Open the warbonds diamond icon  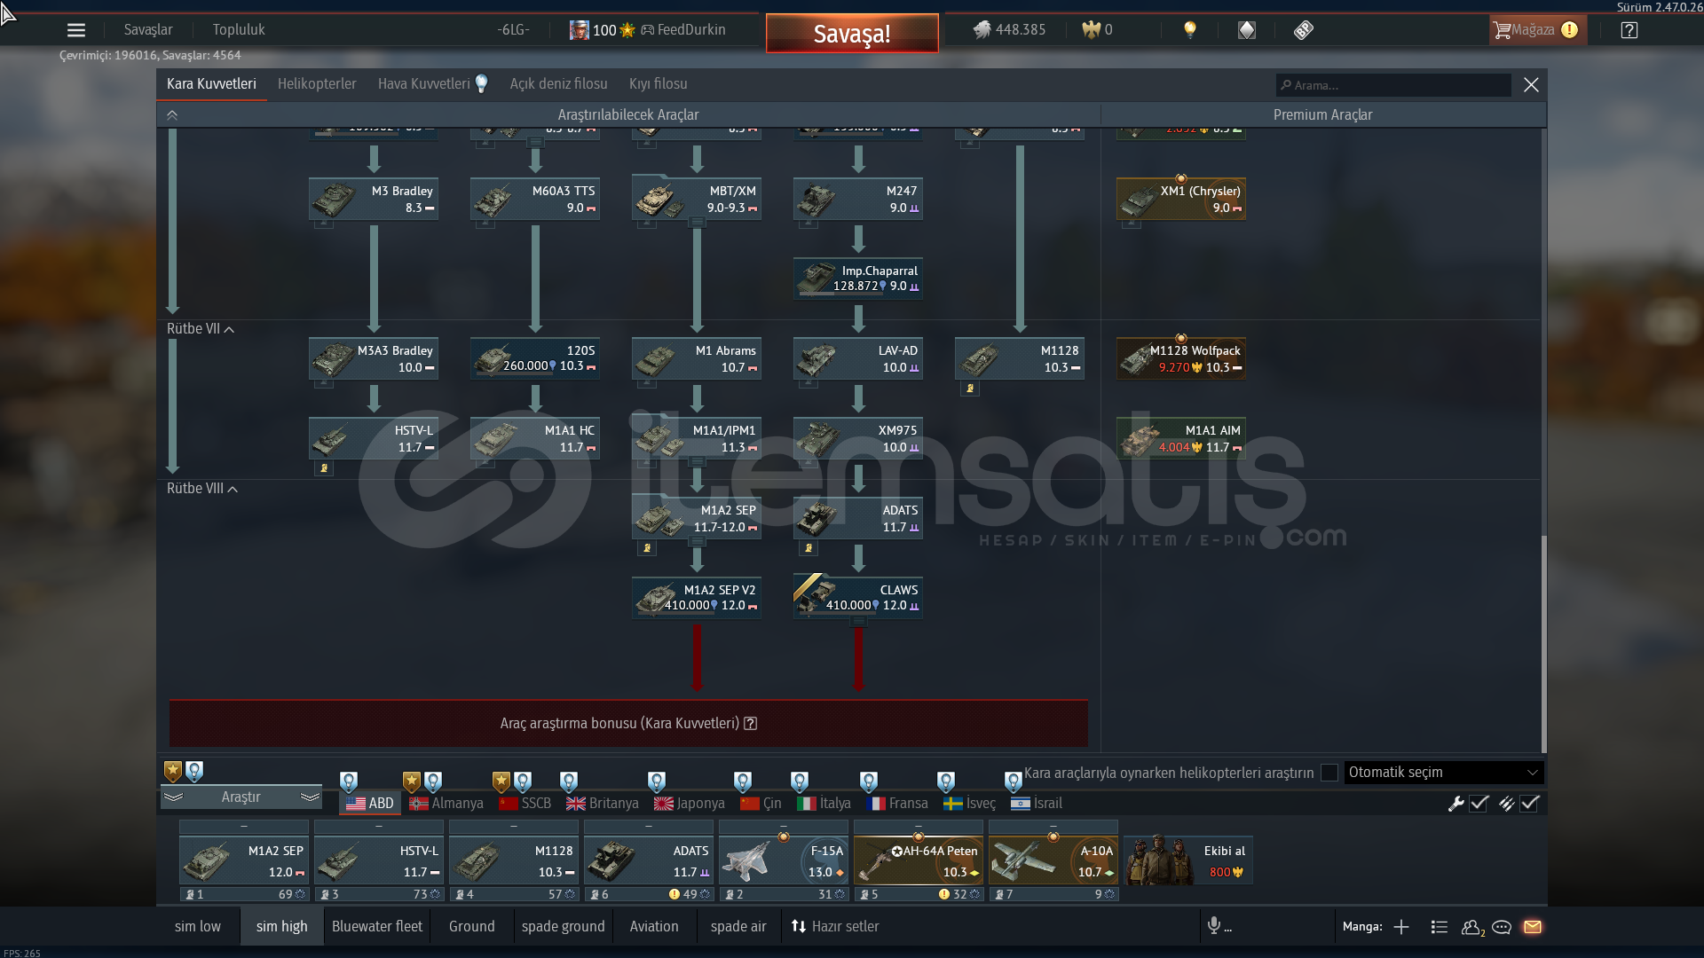(1247, 30)
